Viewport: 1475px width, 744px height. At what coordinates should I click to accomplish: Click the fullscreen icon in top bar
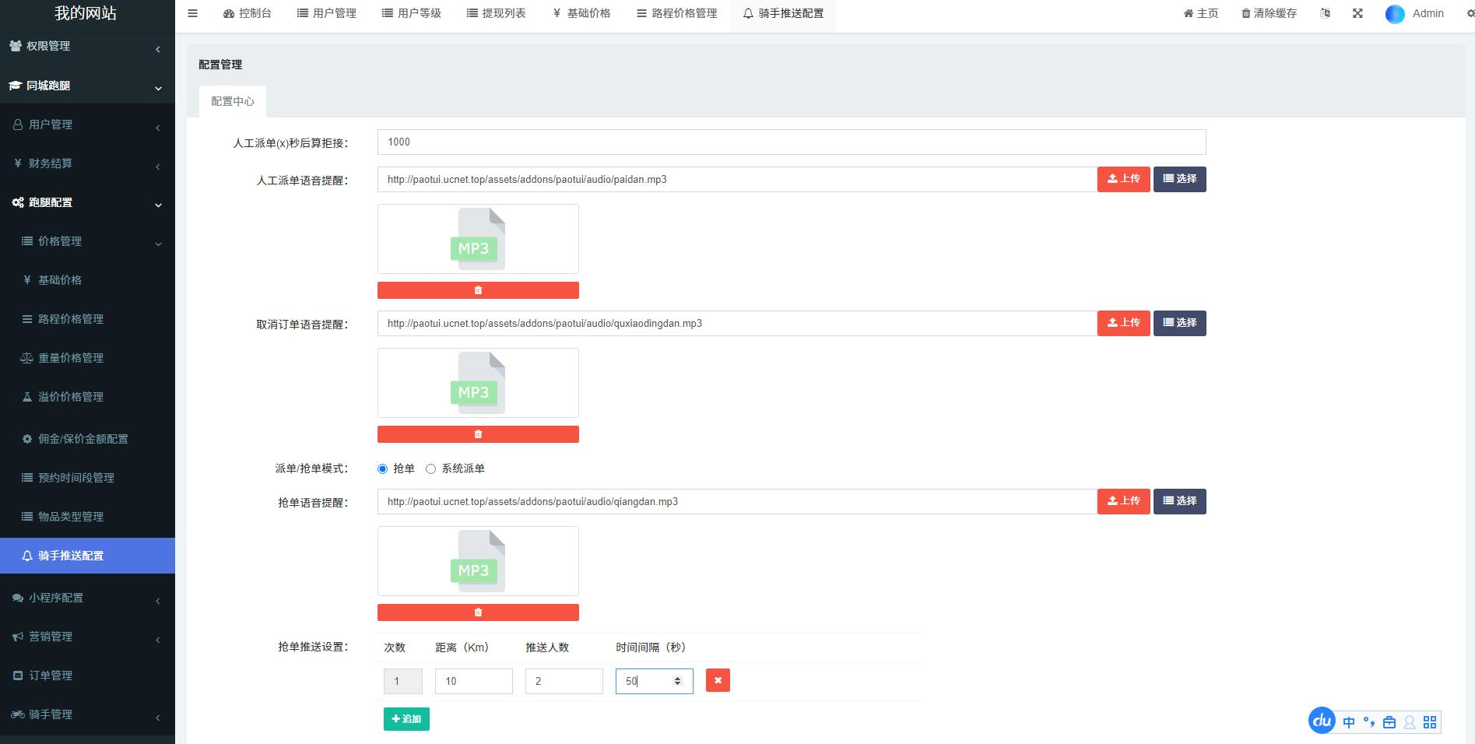[x=1357, y=13]
